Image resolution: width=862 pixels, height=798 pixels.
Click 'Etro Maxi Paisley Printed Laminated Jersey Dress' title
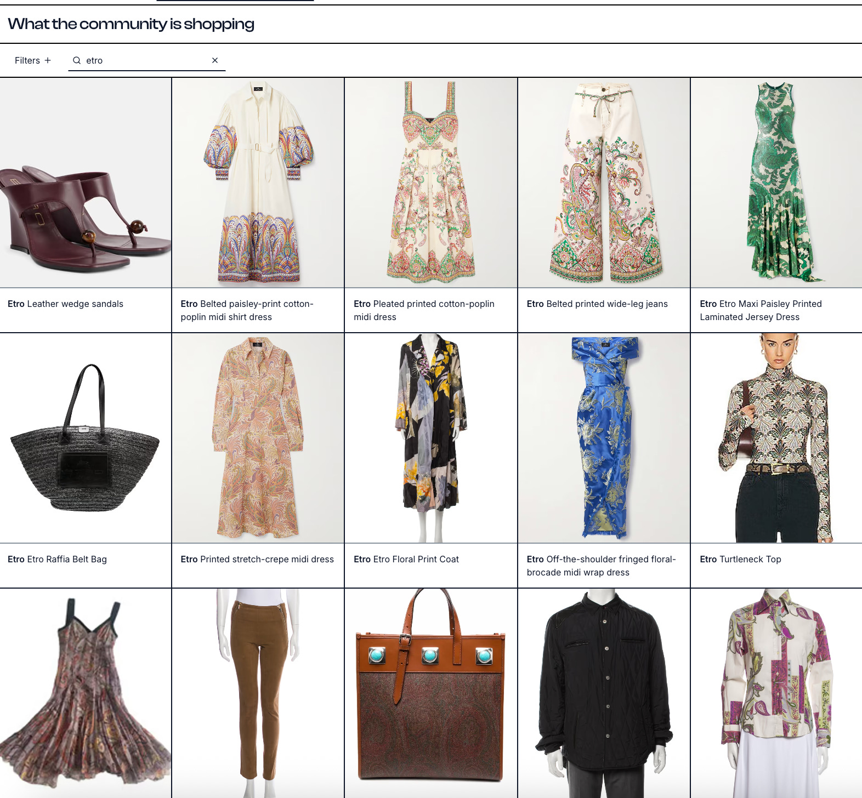point(761,310)
